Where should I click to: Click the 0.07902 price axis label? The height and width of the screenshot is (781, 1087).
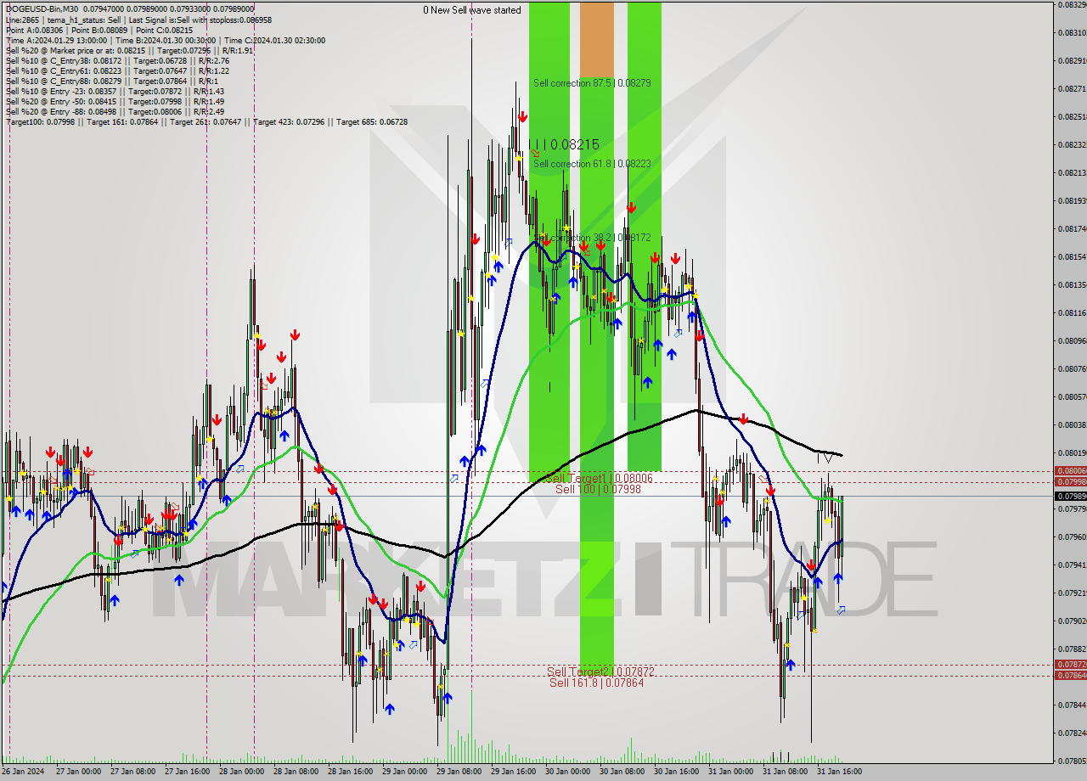(1073, 621)
